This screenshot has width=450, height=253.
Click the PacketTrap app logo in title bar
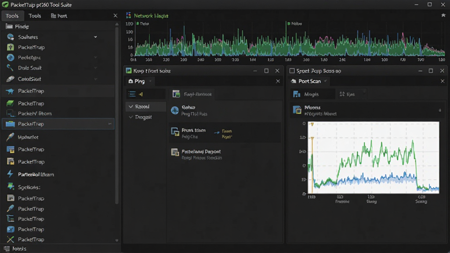coord(5,4)
